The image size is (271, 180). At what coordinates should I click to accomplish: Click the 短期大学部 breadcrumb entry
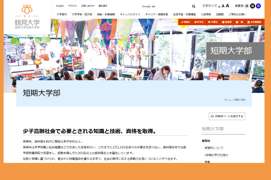coord(240,100)
